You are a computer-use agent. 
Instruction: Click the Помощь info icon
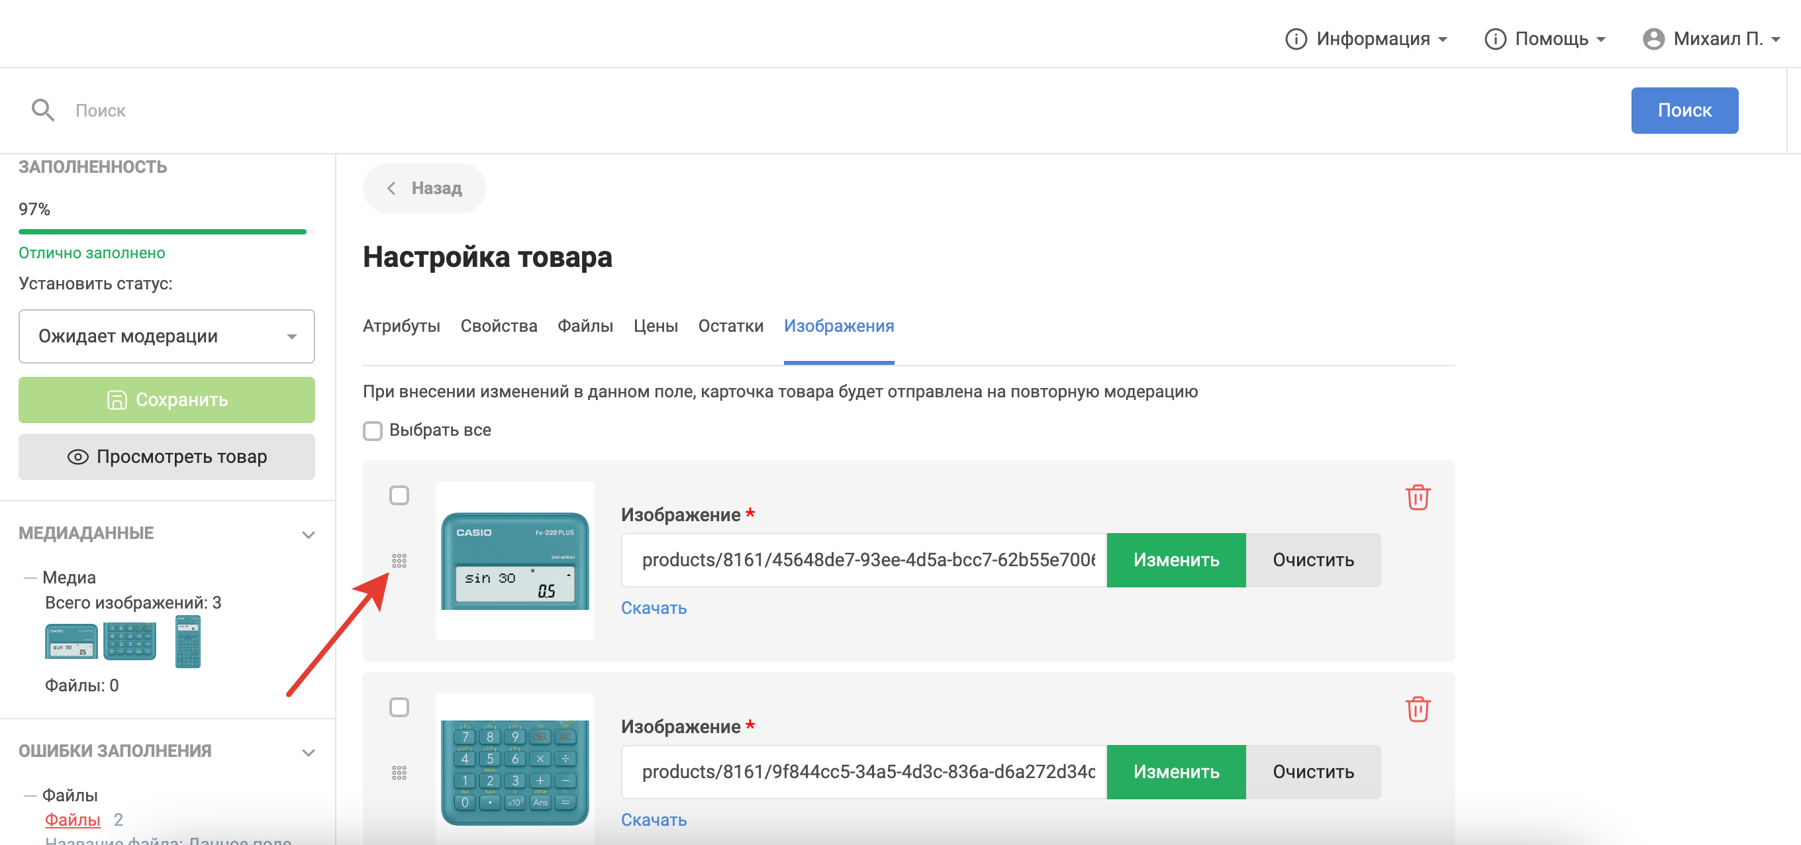coord(1495,38)
